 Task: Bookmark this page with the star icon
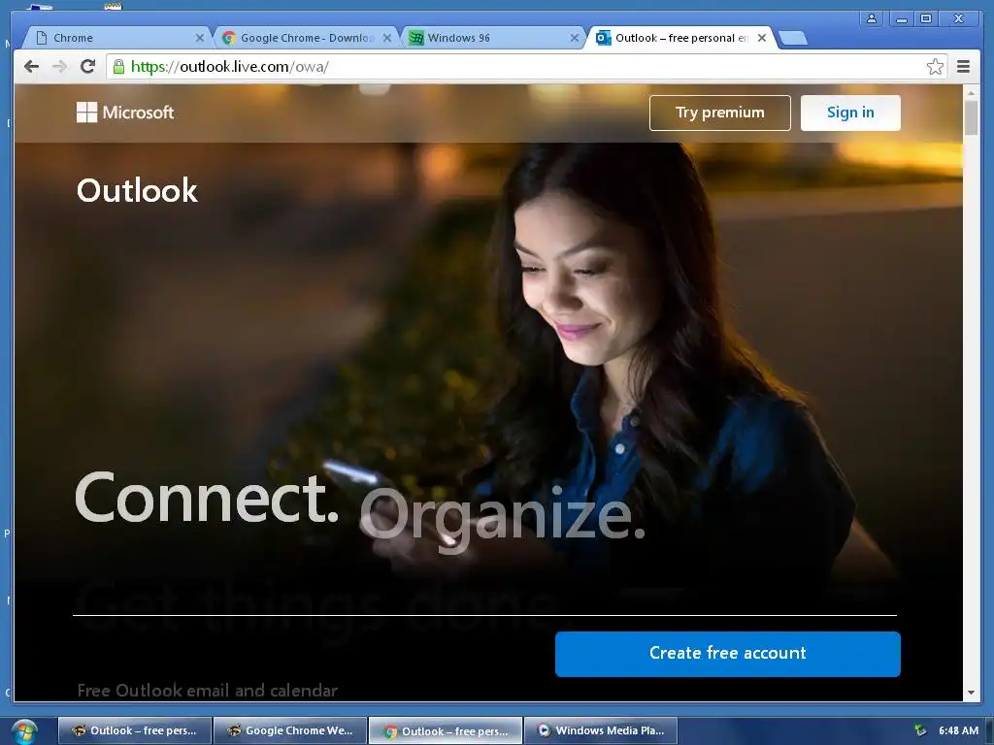click(x=935, y=67)
